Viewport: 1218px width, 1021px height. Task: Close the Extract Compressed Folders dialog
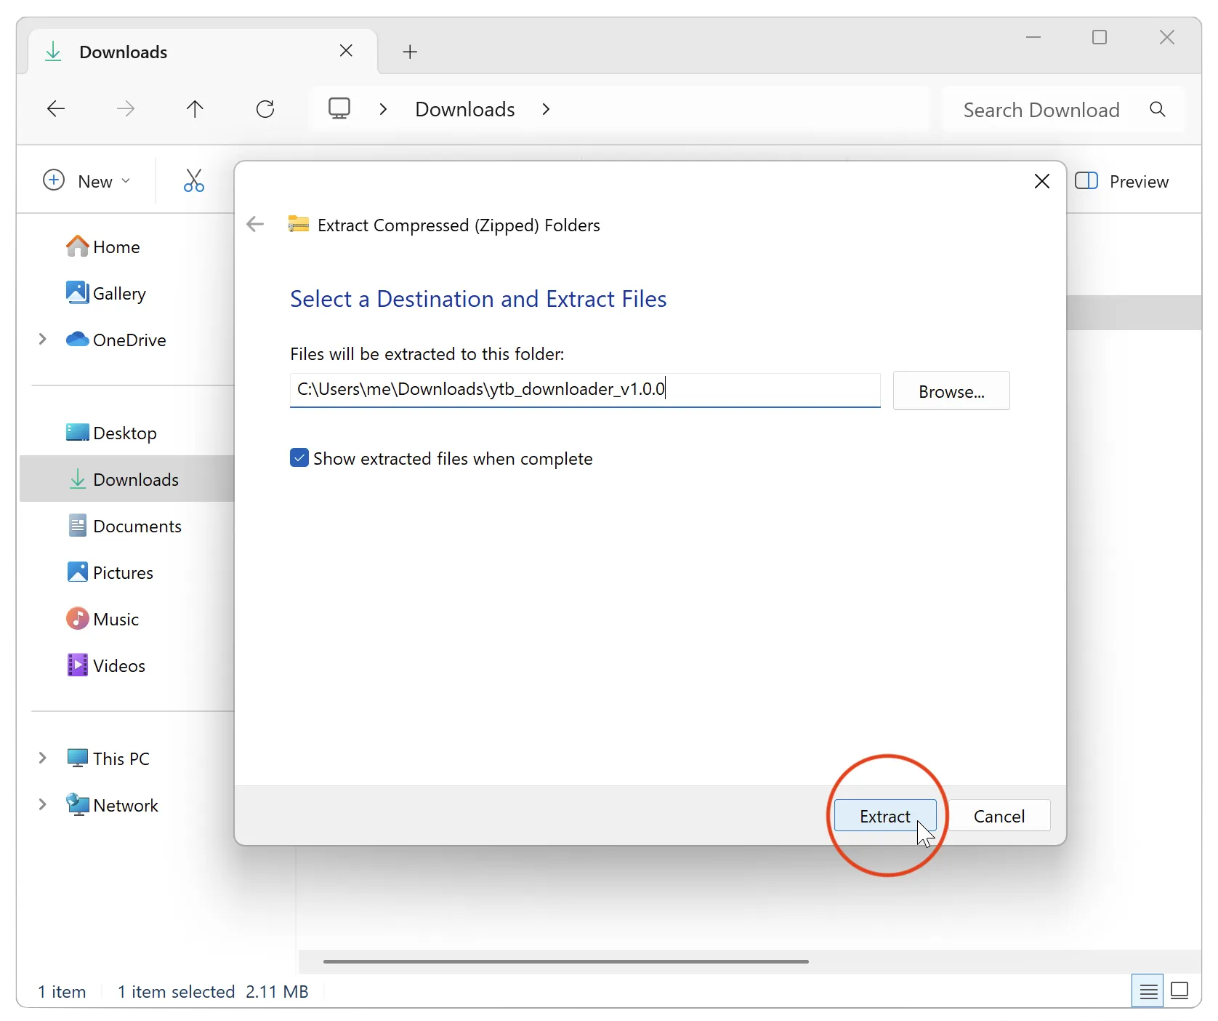(1041, 181)
